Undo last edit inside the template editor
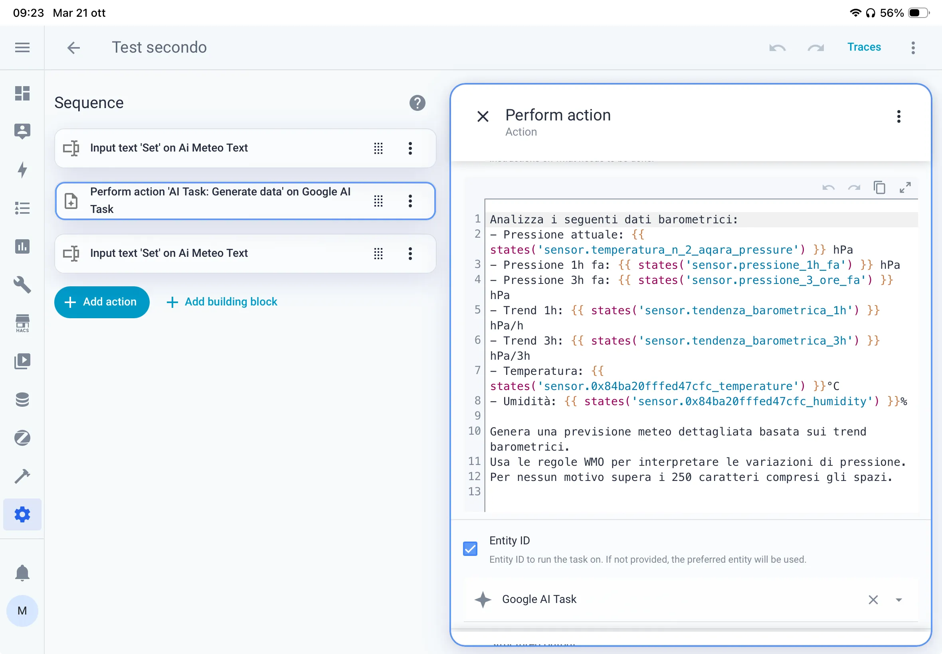The width and height of the screenshot is (942, 654). pos(828,187)
